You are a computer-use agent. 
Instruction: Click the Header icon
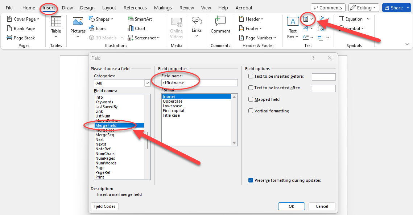click(241, 19)
